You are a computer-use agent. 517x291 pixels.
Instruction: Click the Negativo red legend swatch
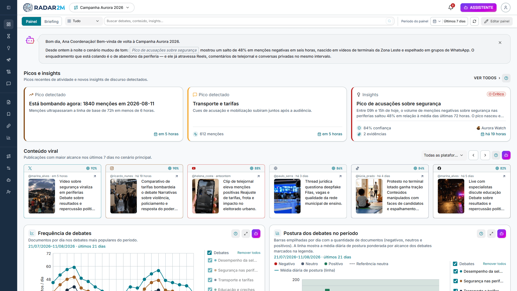(x=276, y=264)
